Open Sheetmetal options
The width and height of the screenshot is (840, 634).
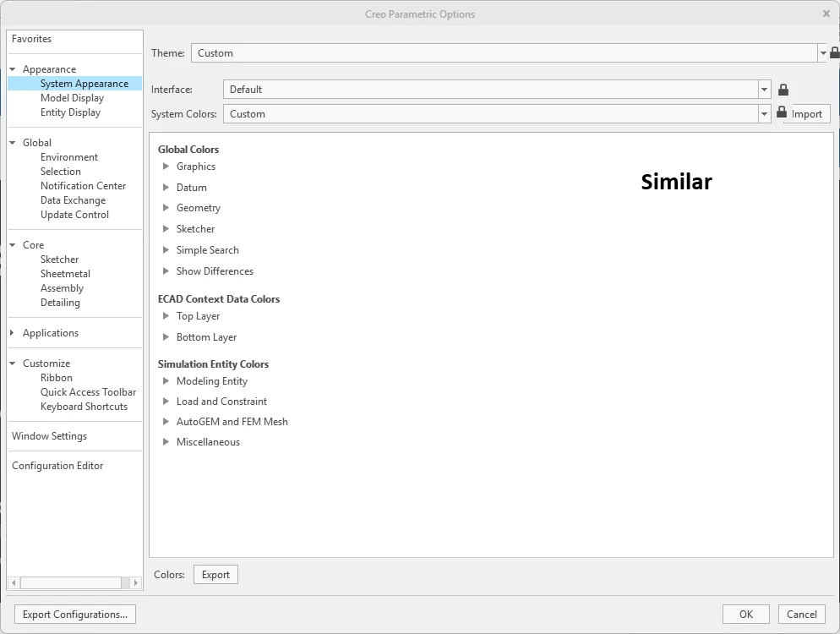pos(65,274)
